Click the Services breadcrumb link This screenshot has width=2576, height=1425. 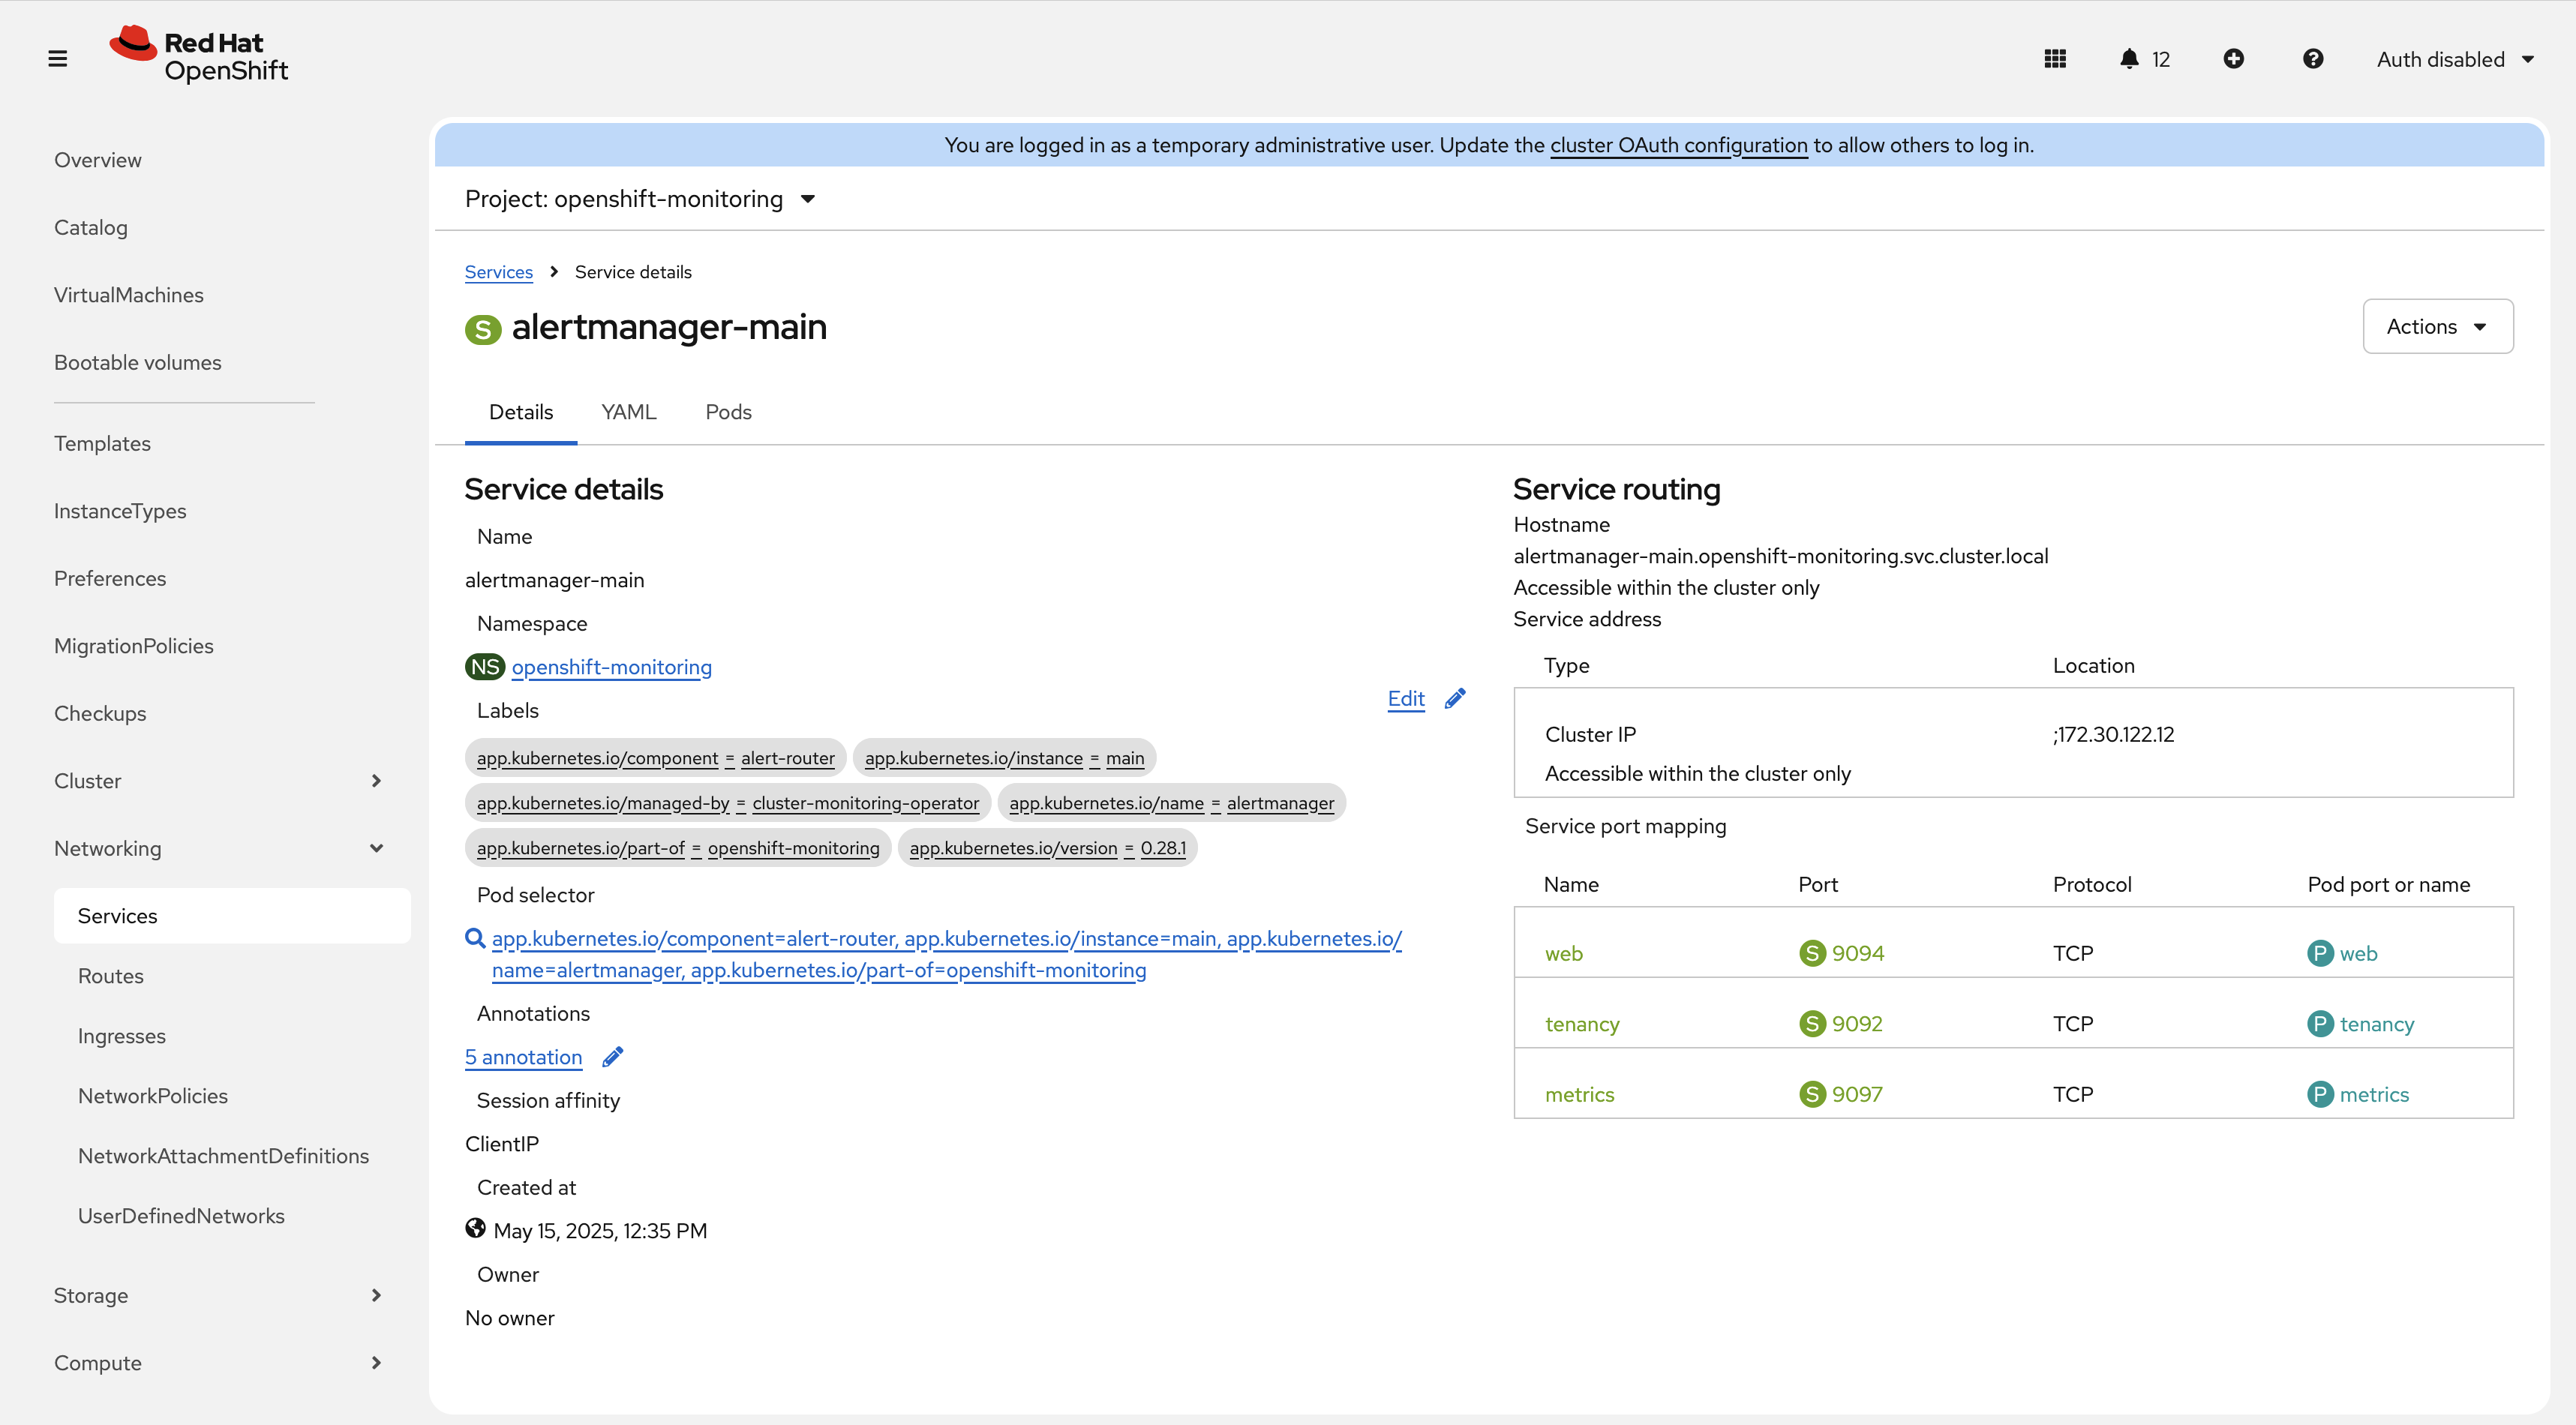[x=498, y=272]
